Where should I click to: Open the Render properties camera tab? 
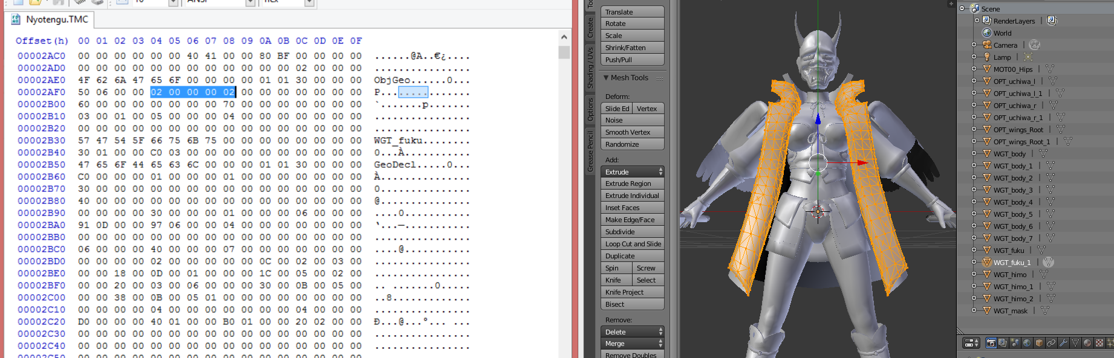pos(991,343)
